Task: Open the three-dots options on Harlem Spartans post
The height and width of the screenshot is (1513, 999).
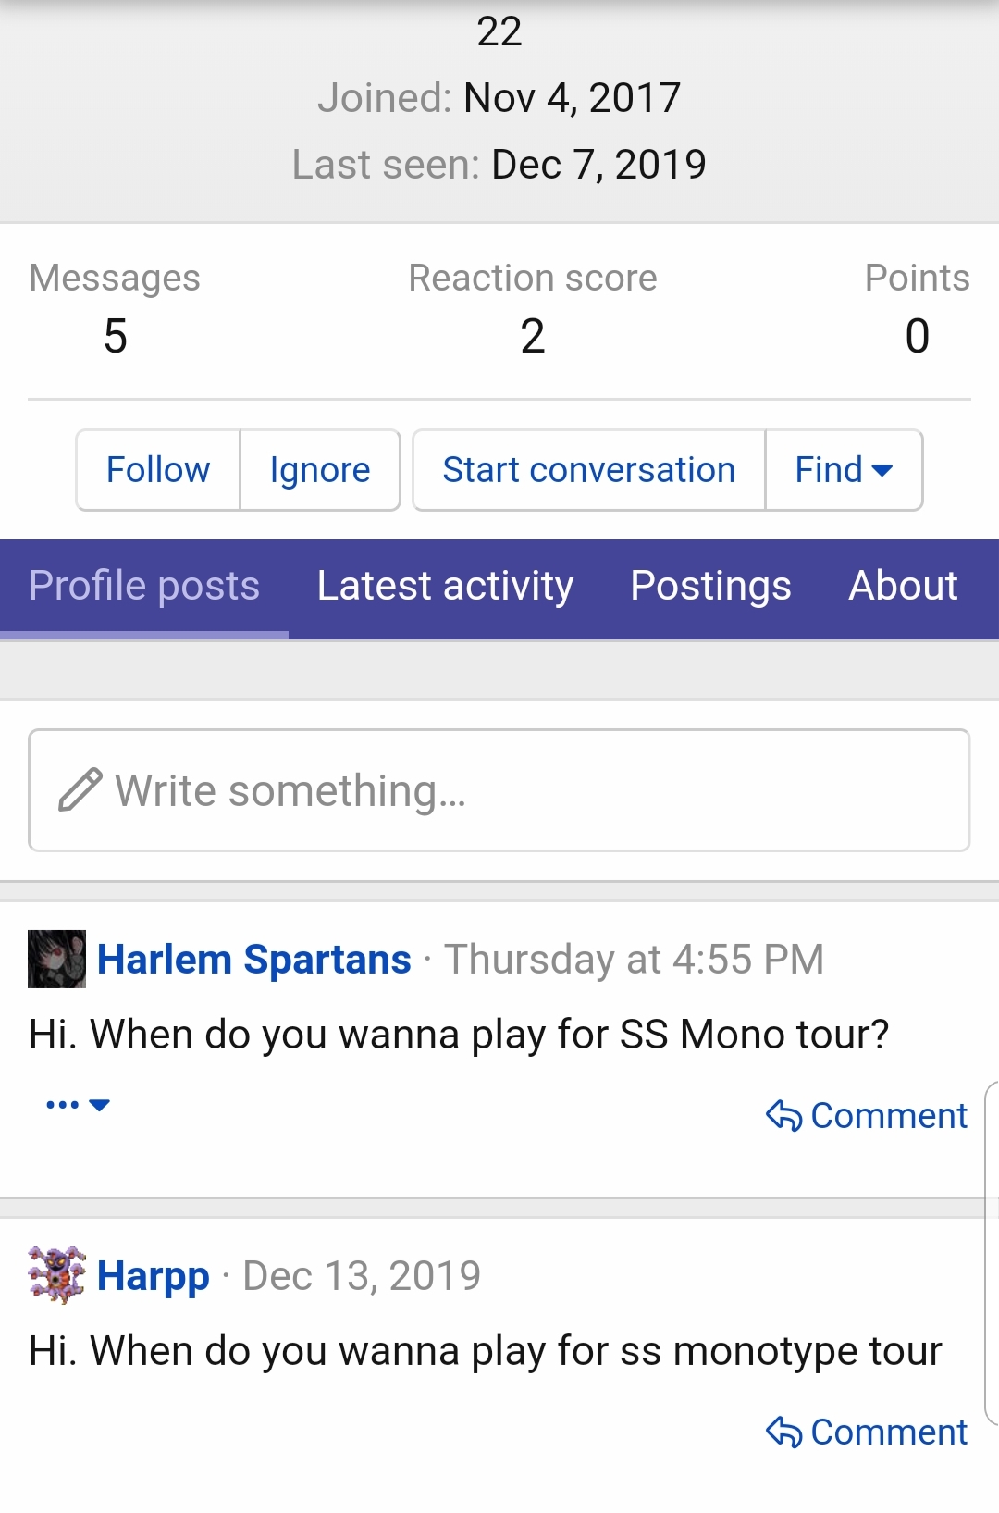Action: (x=78, y=1105)
